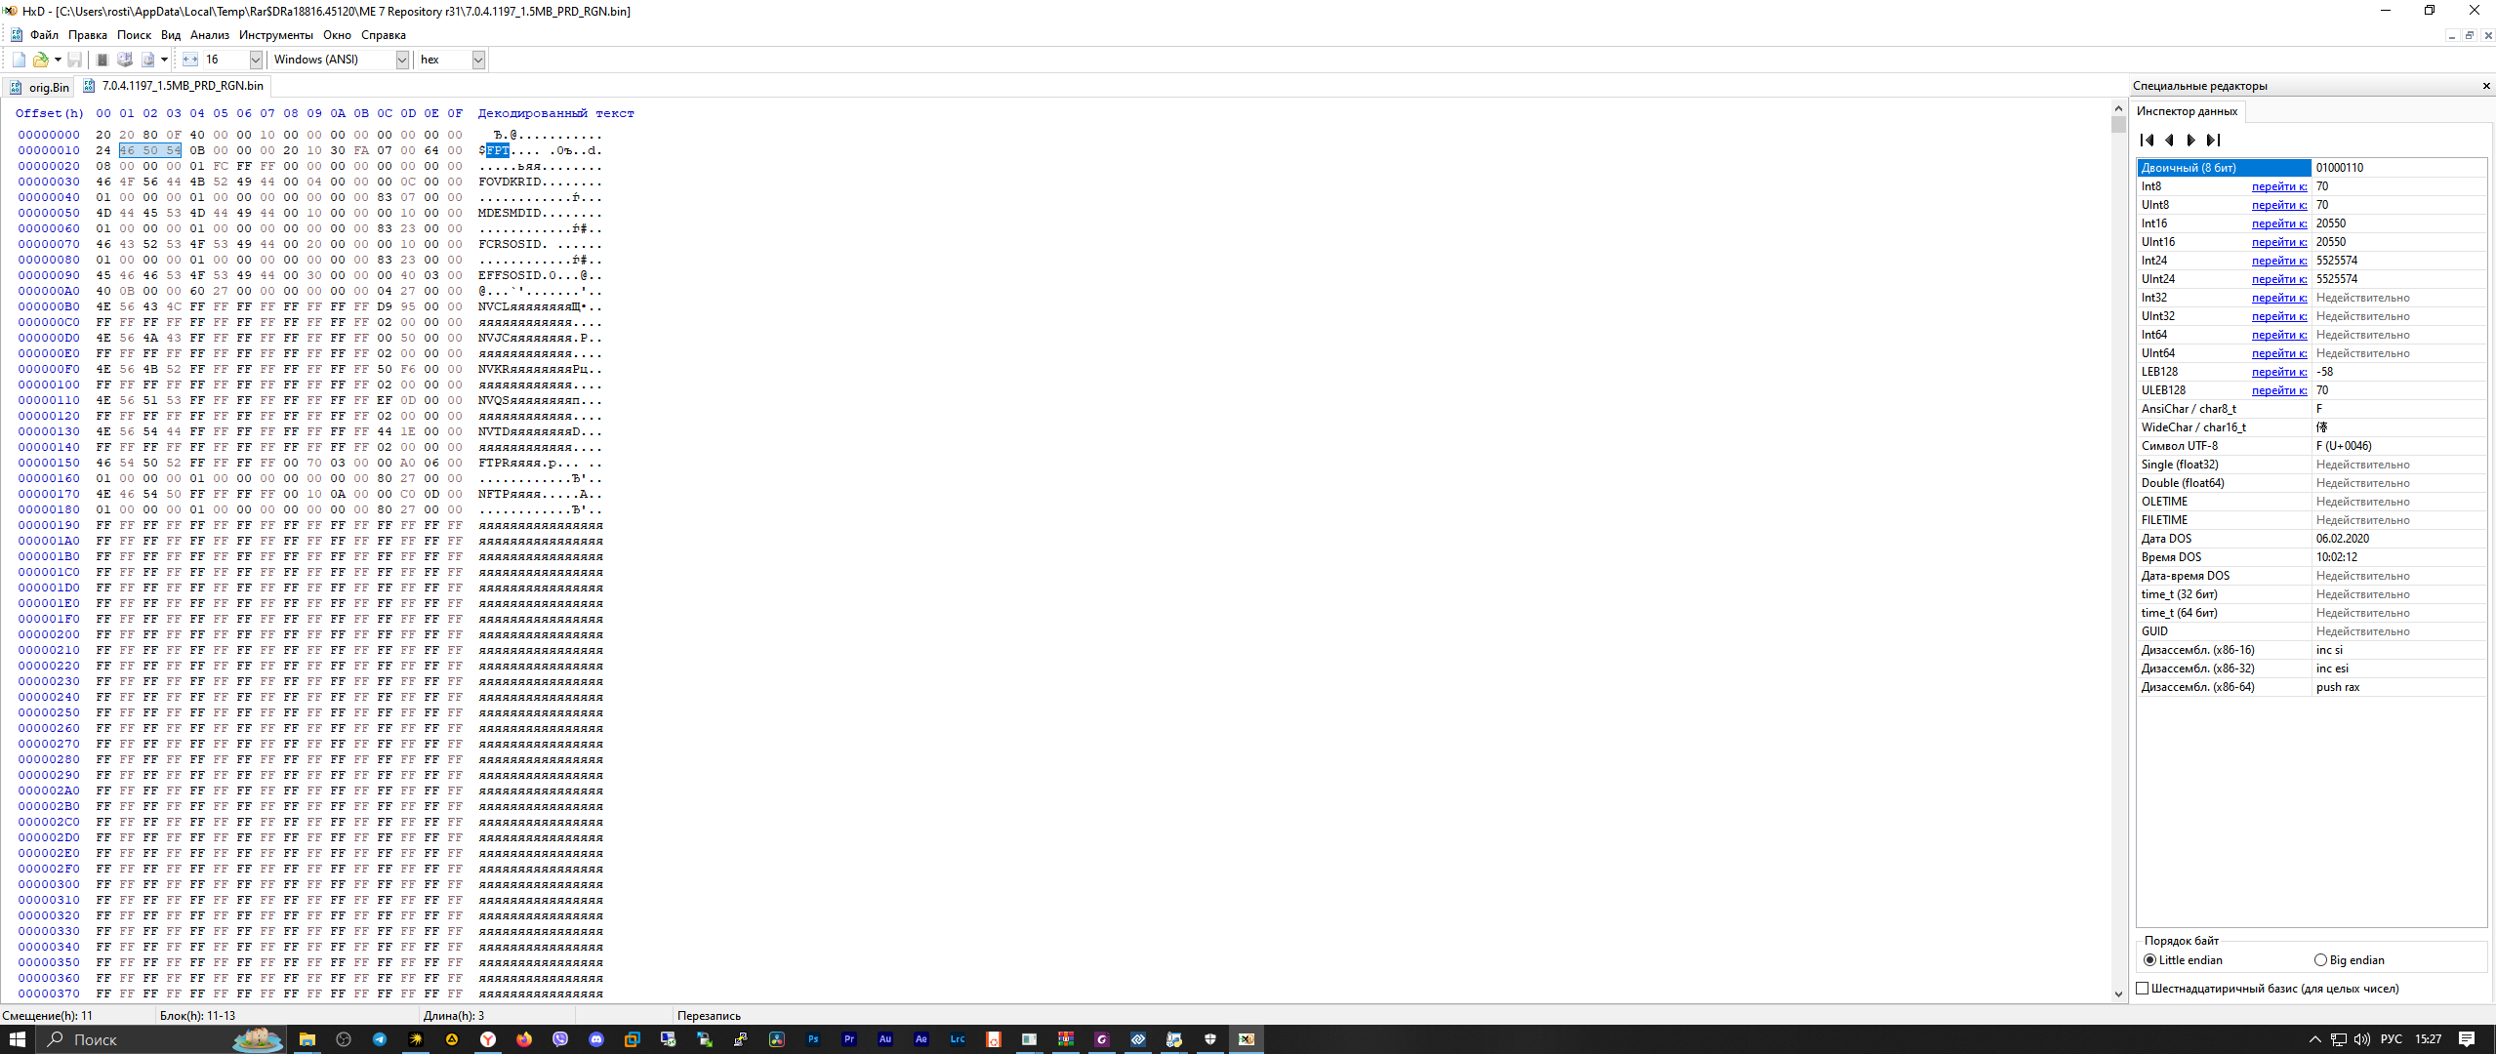Viewport: 2496px width, 1054px height.
Task: Select Big endian byte order
Action: click(2320, 960)
